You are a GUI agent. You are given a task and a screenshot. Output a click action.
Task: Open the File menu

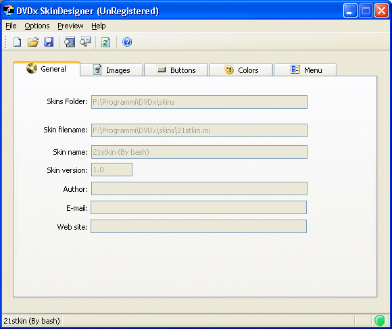(x=11, y=26)
